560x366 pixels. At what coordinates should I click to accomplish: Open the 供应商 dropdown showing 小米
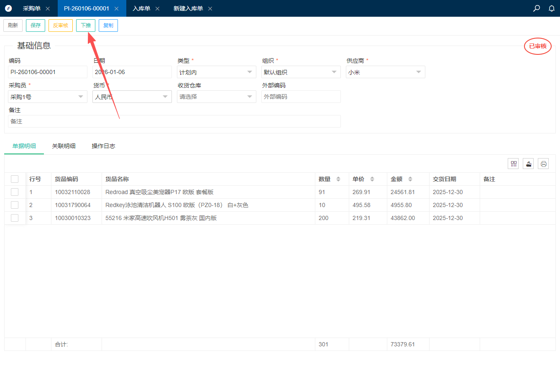click(385, 72)
